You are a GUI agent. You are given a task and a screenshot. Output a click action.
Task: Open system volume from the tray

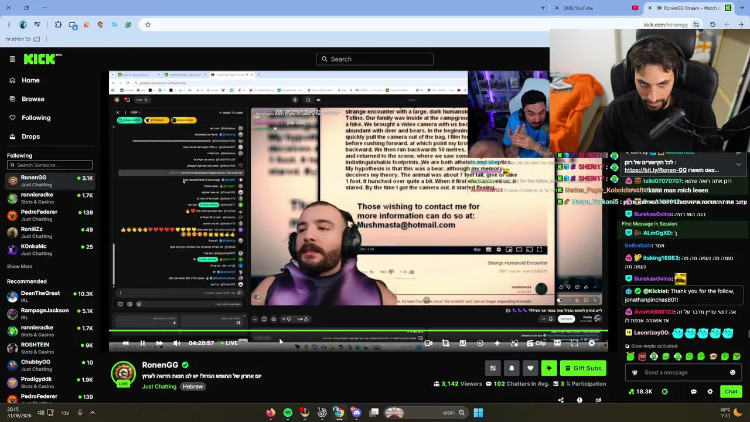pos(40,413)
